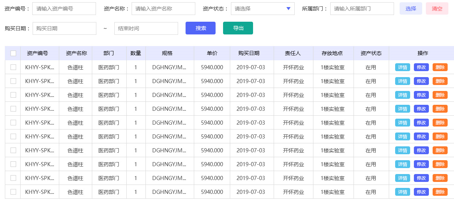Open the 资产状态 dropdown arrow

[288, 9]
